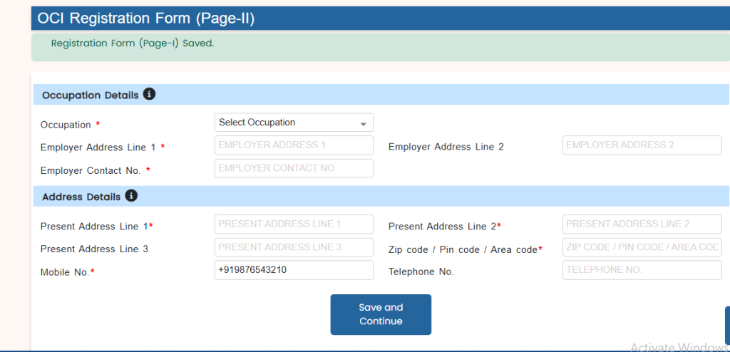
Task: Select the Present Address Line 3 box
Action: [x=294, y=247]
